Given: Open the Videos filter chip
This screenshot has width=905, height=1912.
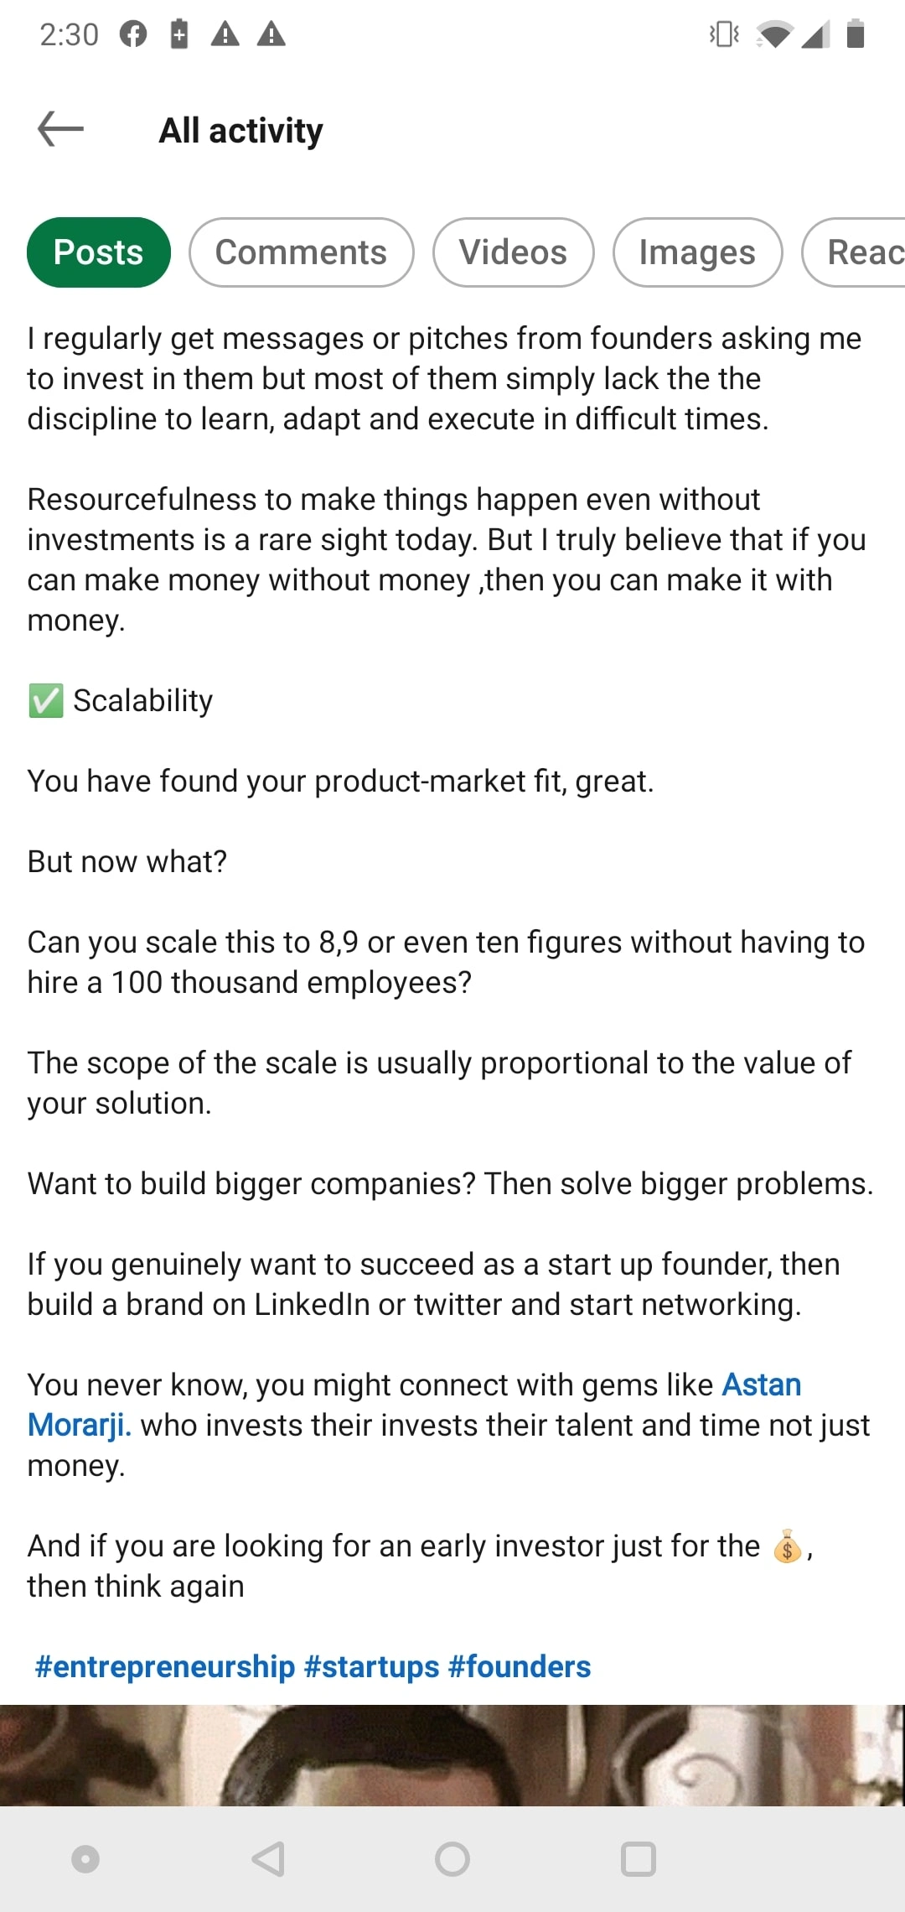Looking at the screenshot, I should [514, 252].
